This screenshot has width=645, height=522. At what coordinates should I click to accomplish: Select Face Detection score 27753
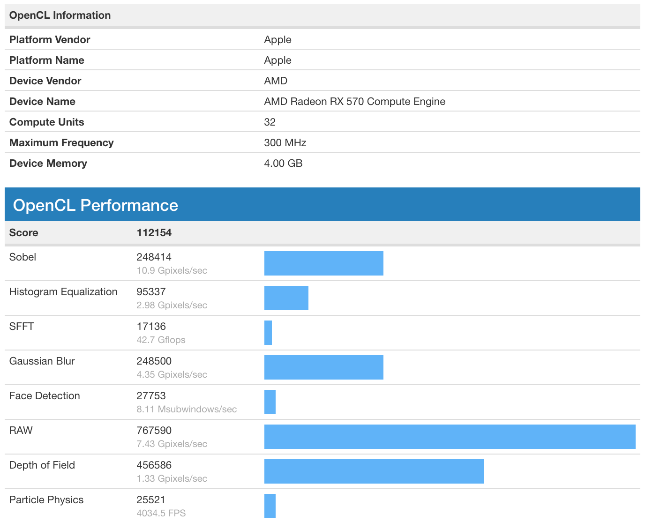click(151, 395)
